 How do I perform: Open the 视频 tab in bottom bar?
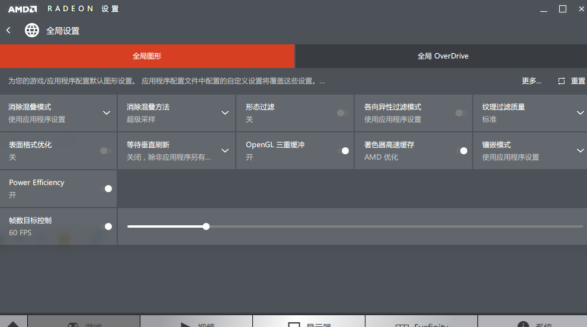click(197, 322)
